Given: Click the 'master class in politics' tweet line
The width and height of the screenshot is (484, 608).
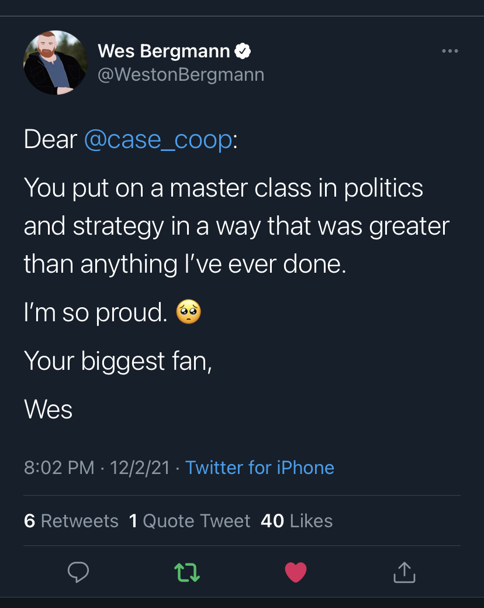Looking at the screenshot, I should click(x=223, y=188).
